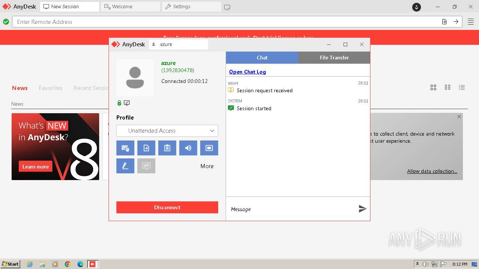Viewport: 479px width, 269px height.
Task: Click the green connection status icon
Action: point(6,22)
